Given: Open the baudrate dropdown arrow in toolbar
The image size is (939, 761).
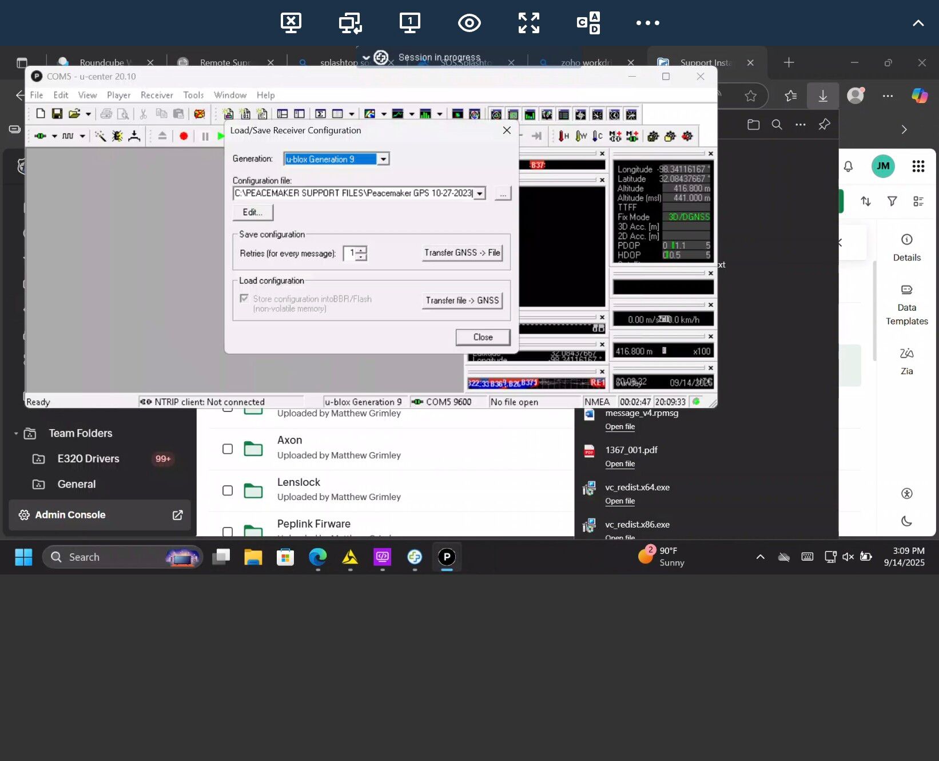Looking at the screenshot, I should (82, 136).
